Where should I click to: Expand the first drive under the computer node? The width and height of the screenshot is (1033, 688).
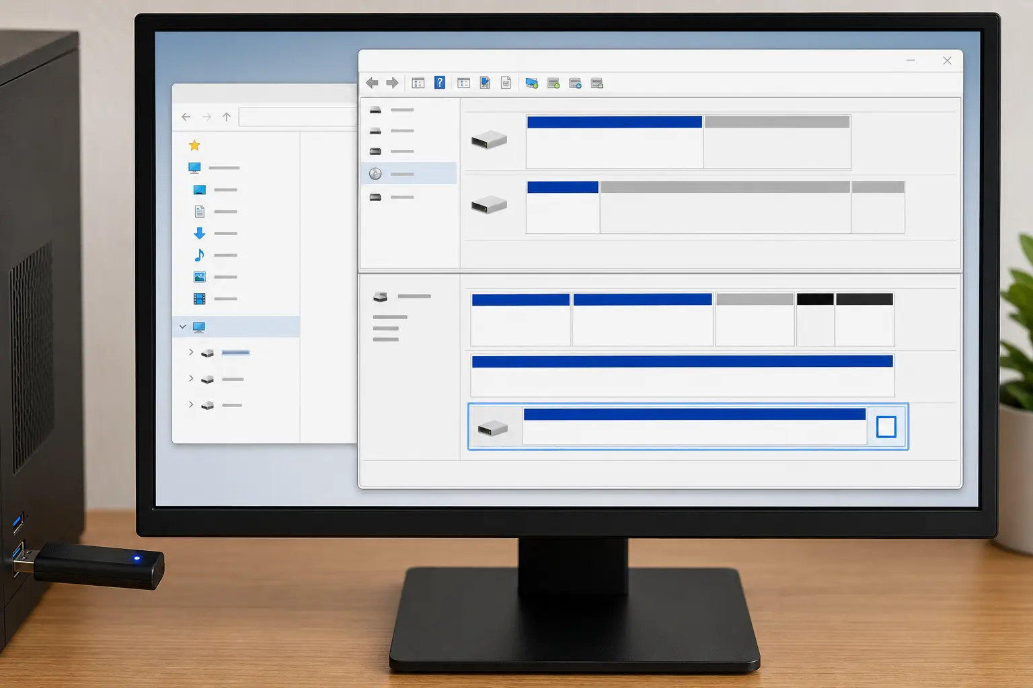coord(191,352)
